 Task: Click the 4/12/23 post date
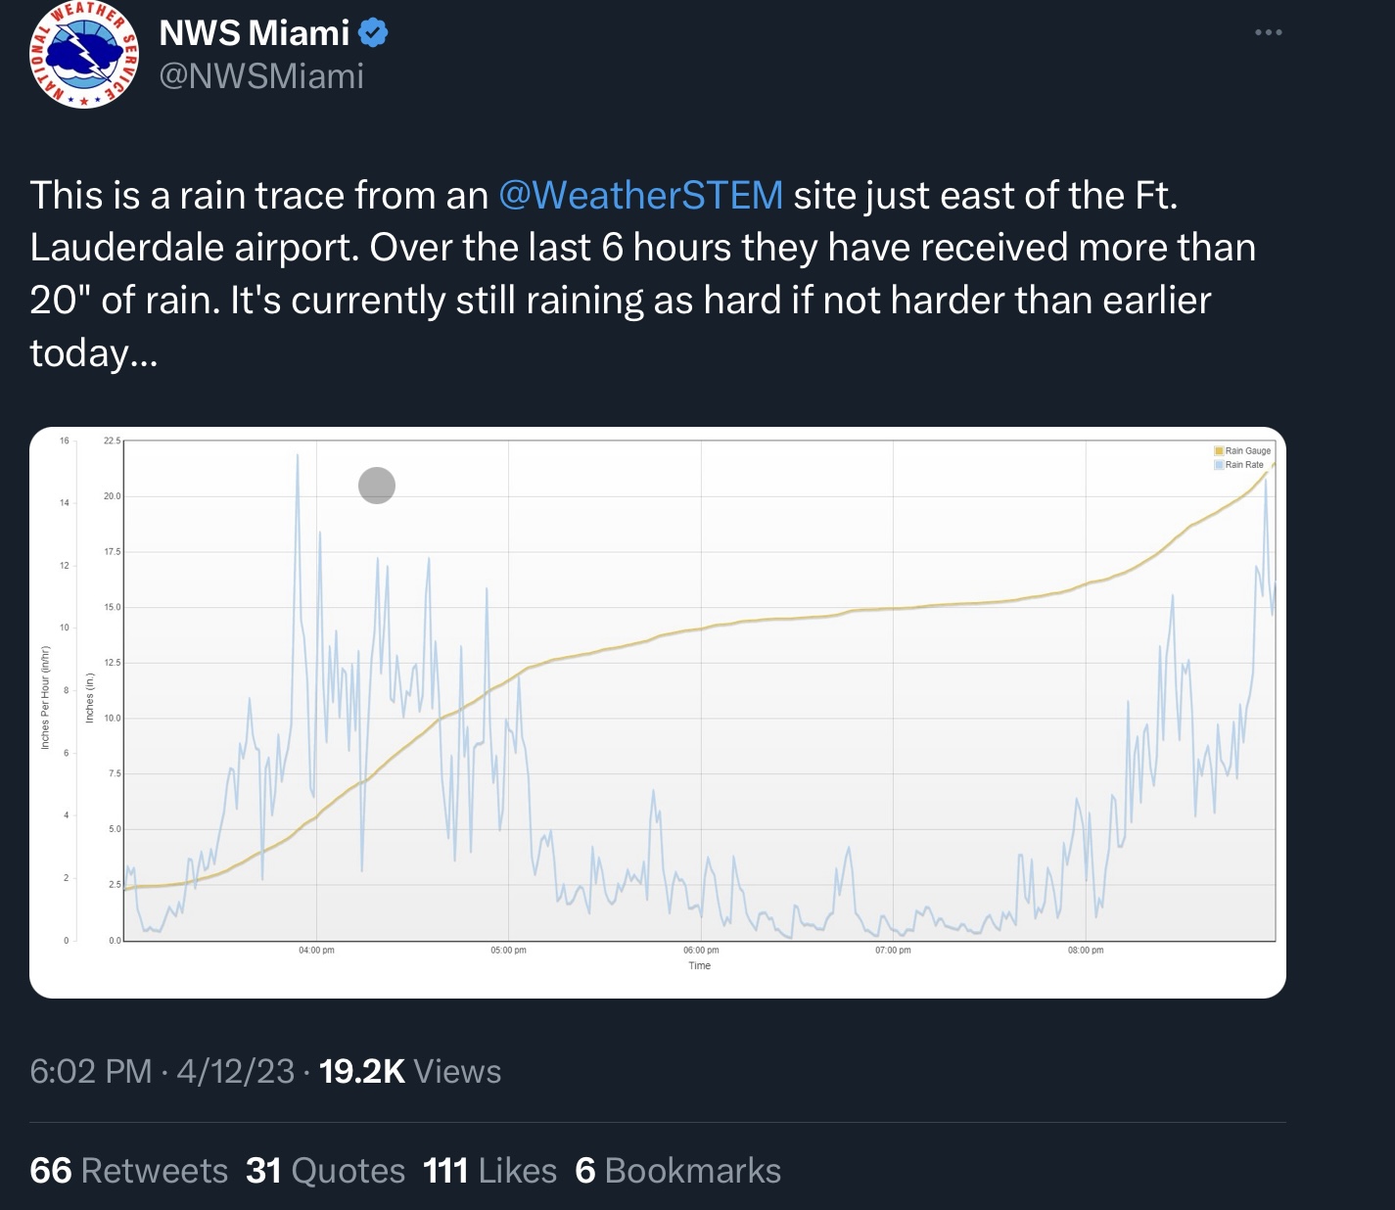(x=235, y=1072)
